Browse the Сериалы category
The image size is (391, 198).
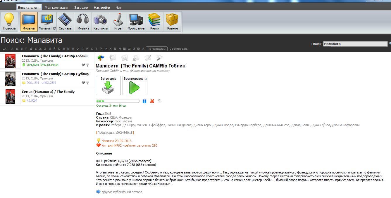pyautogui.click(x=65, y=22)
